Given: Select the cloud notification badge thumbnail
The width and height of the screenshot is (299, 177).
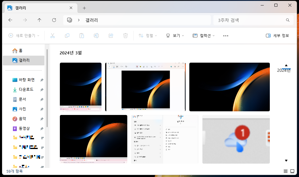Looking at the screenshot, I should (x=236, y=139).
